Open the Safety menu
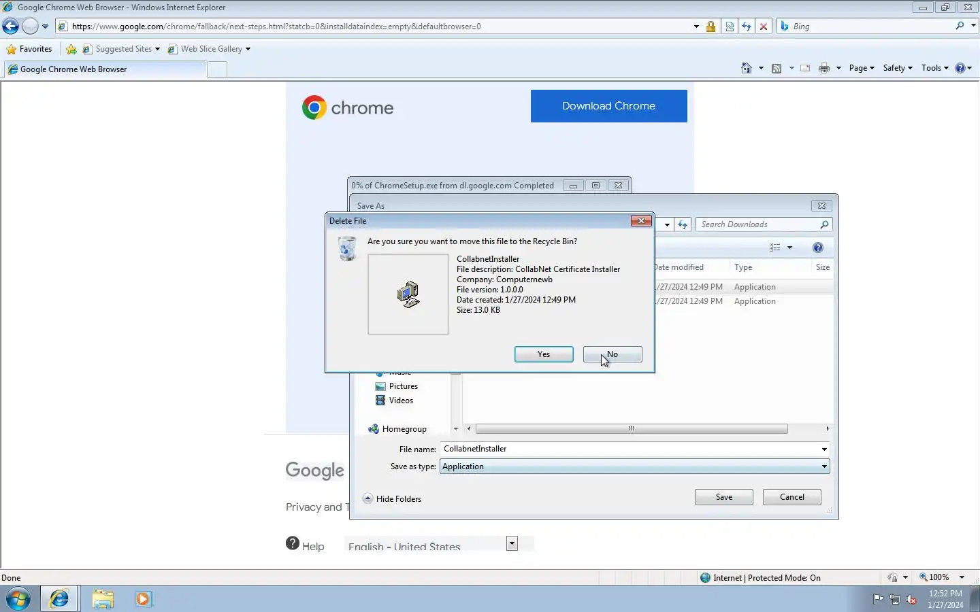 click(898, 68)
